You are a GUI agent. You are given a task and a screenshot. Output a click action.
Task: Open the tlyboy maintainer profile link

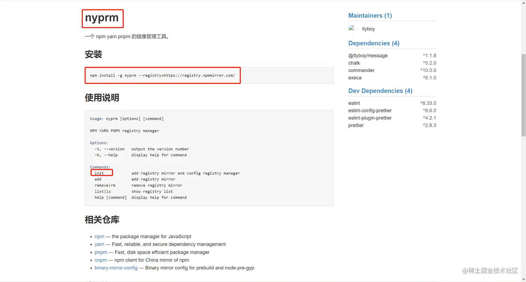coord(368,29)
